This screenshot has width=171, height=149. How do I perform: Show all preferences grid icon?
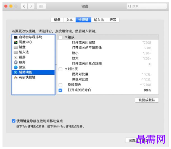click(x=41, y=6)
